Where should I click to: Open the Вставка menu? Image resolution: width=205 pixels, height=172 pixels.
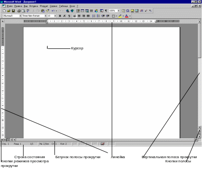click(34, 6)
